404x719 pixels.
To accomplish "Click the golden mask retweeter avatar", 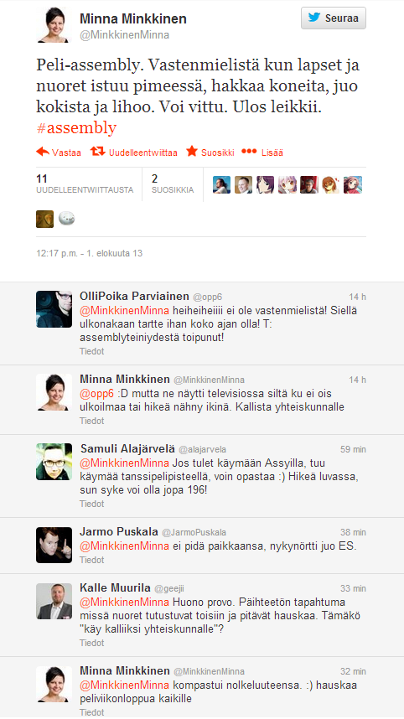I will tap(45, 220).
